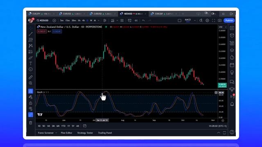Open the indicators icon in the toolbar
This screenshot has height=147, width=262.
click(x=113, y=20)
